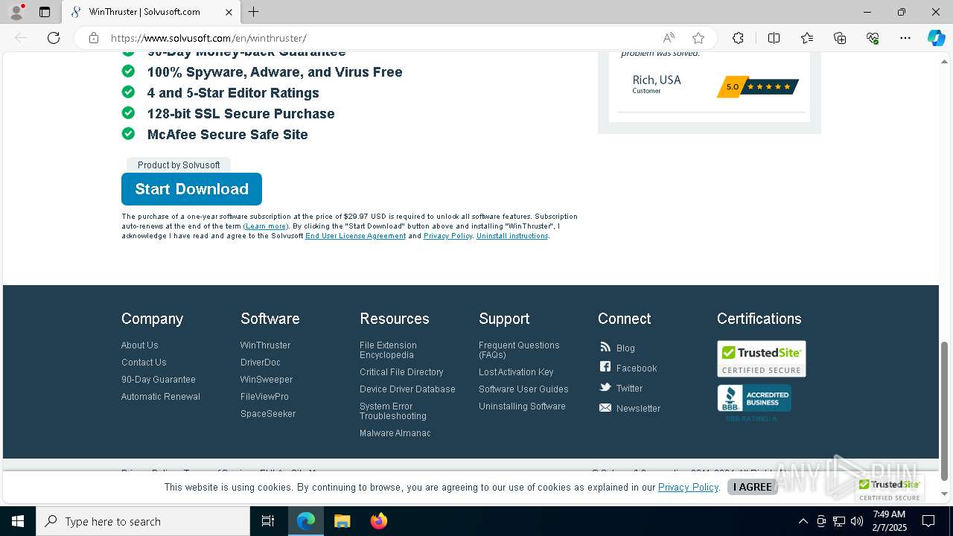Click the Facebook icon in Connect

(x=605, y=367)
